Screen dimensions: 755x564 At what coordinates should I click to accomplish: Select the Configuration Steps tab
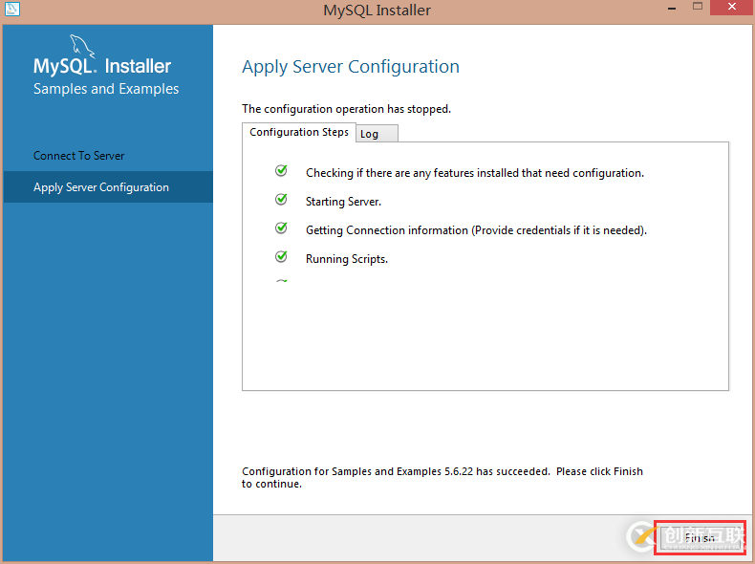pos(299,132)
